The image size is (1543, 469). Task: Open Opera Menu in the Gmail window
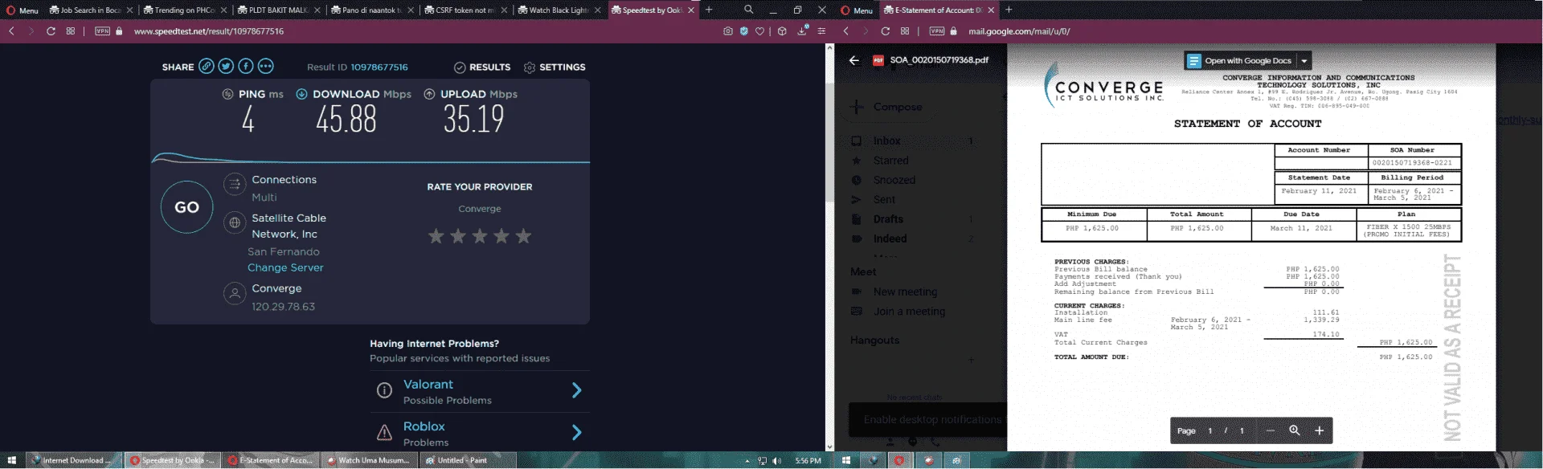pos(857,10)
